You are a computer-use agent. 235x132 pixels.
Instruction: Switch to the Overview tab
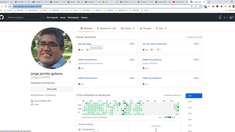pos(86,29)
